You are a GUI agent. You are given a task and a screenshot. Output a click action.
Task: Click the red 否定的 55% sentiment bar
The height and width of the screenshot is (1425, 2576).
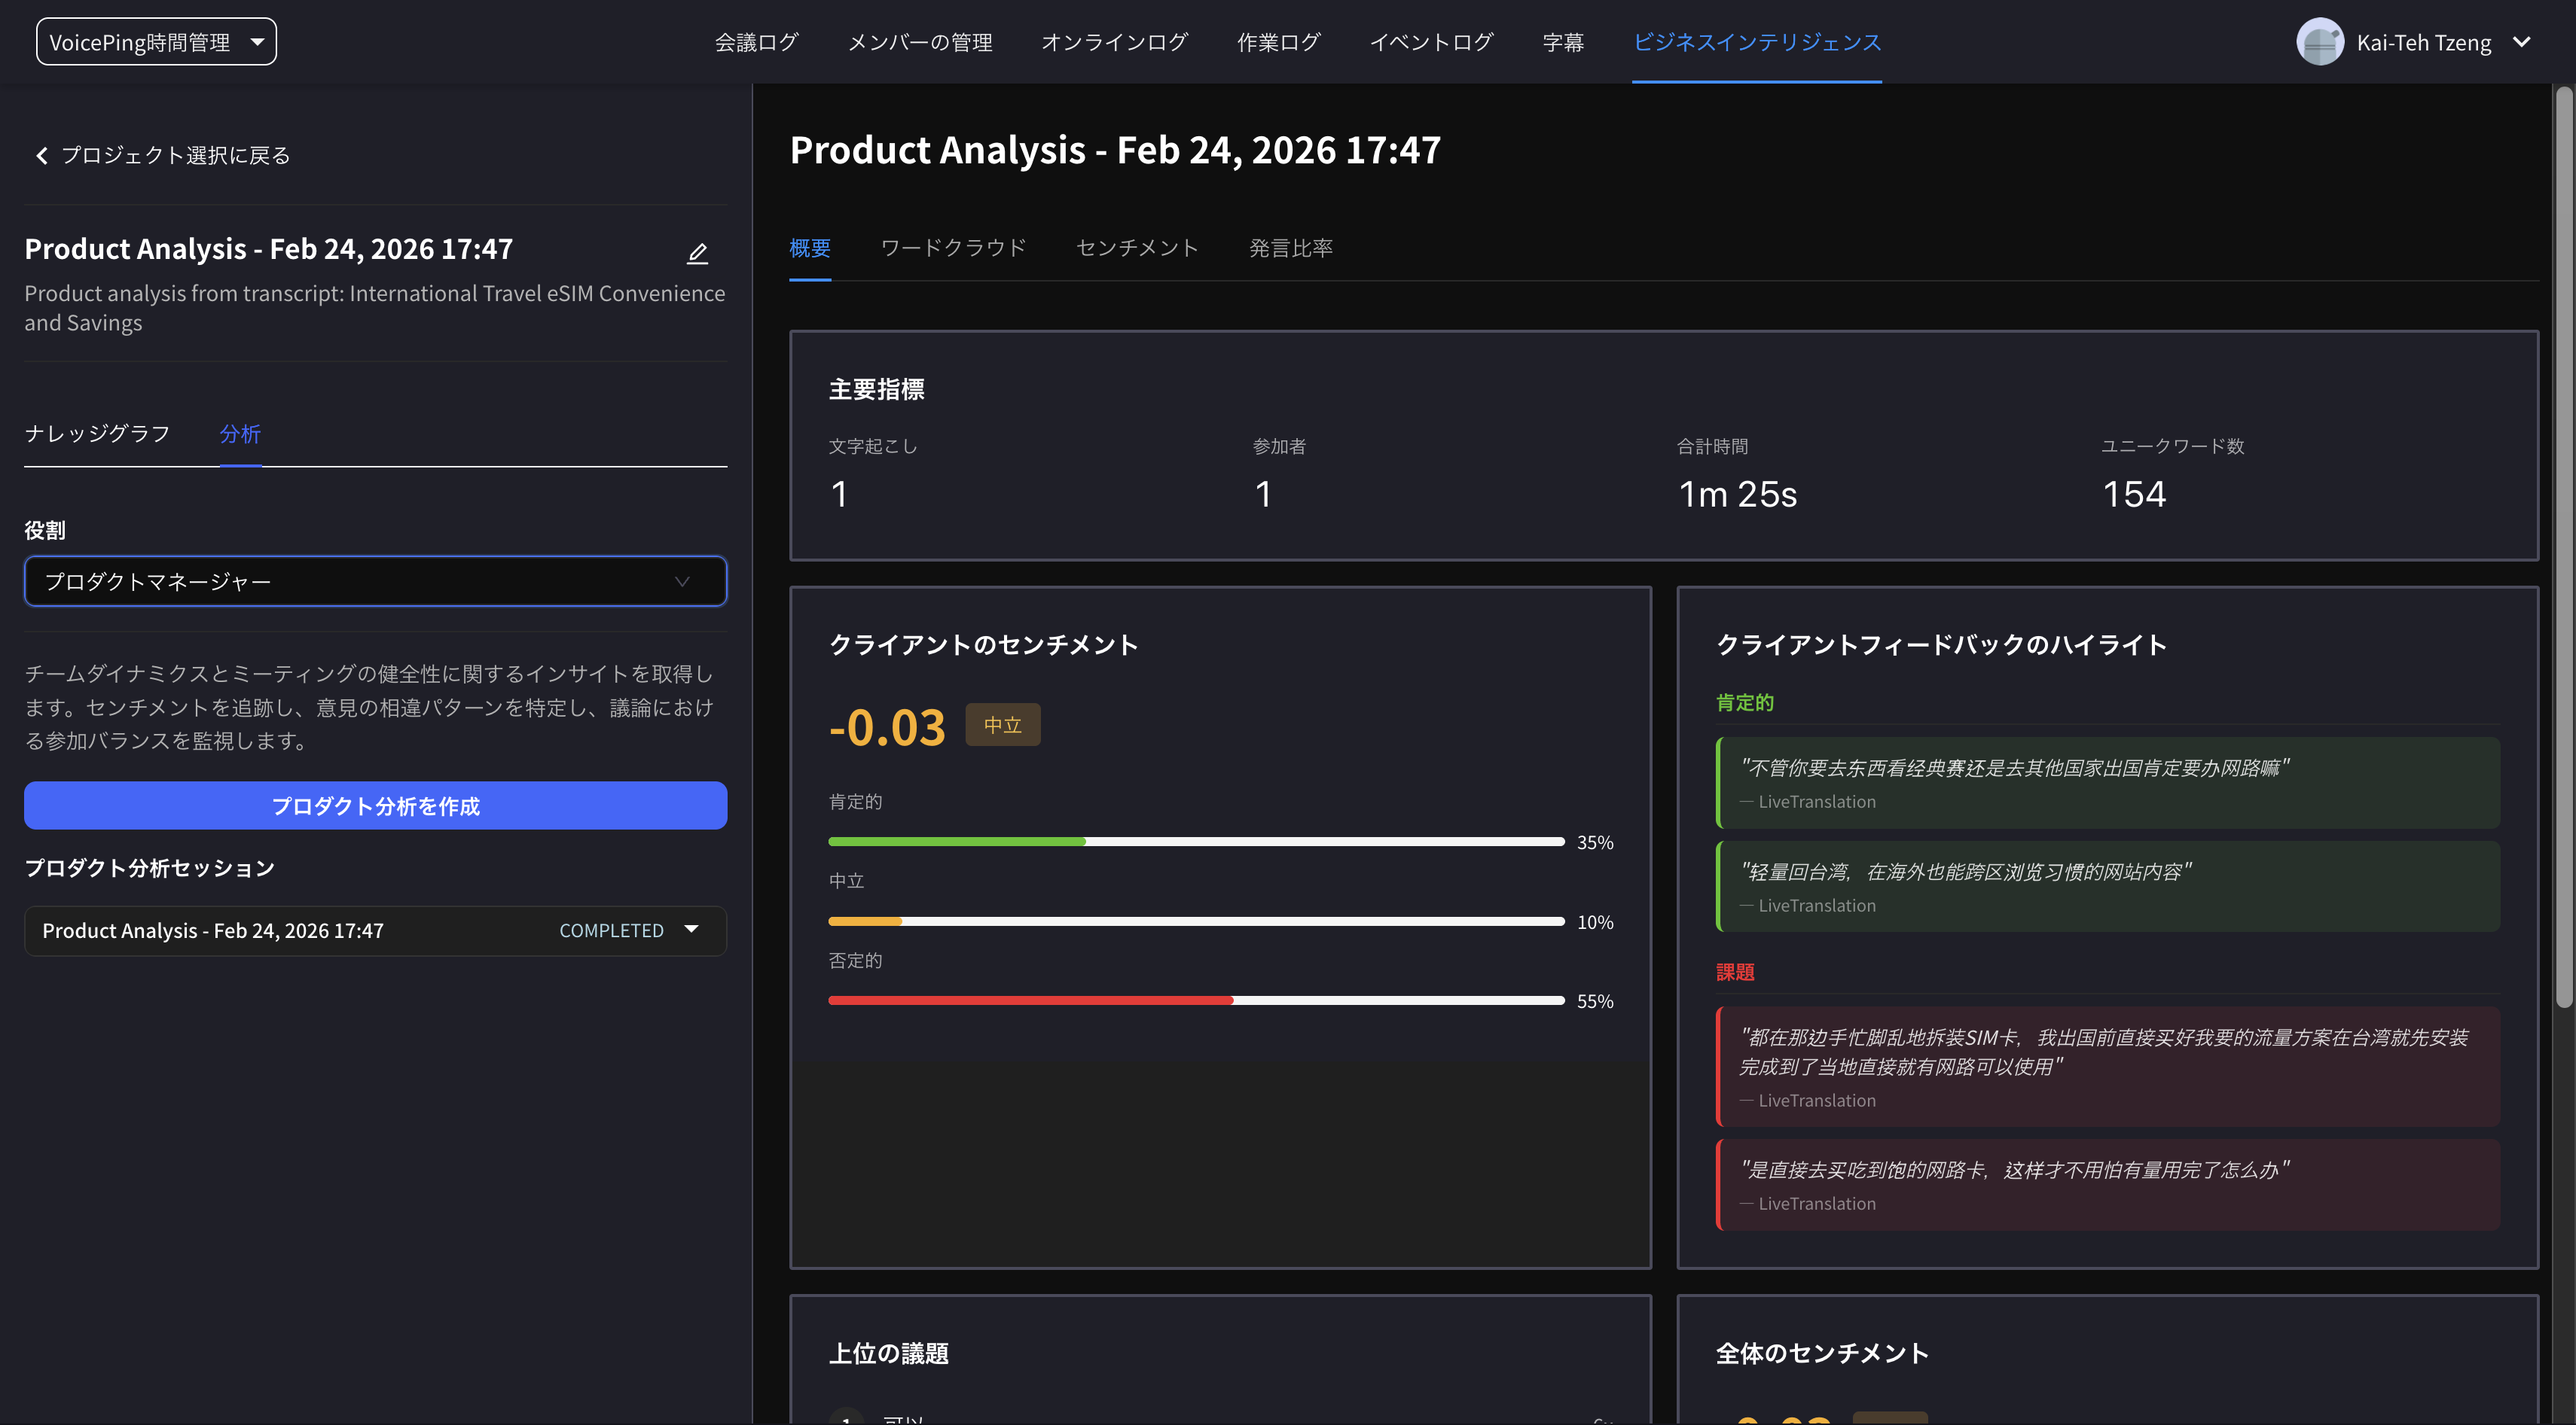click(x=1030, y=999)
